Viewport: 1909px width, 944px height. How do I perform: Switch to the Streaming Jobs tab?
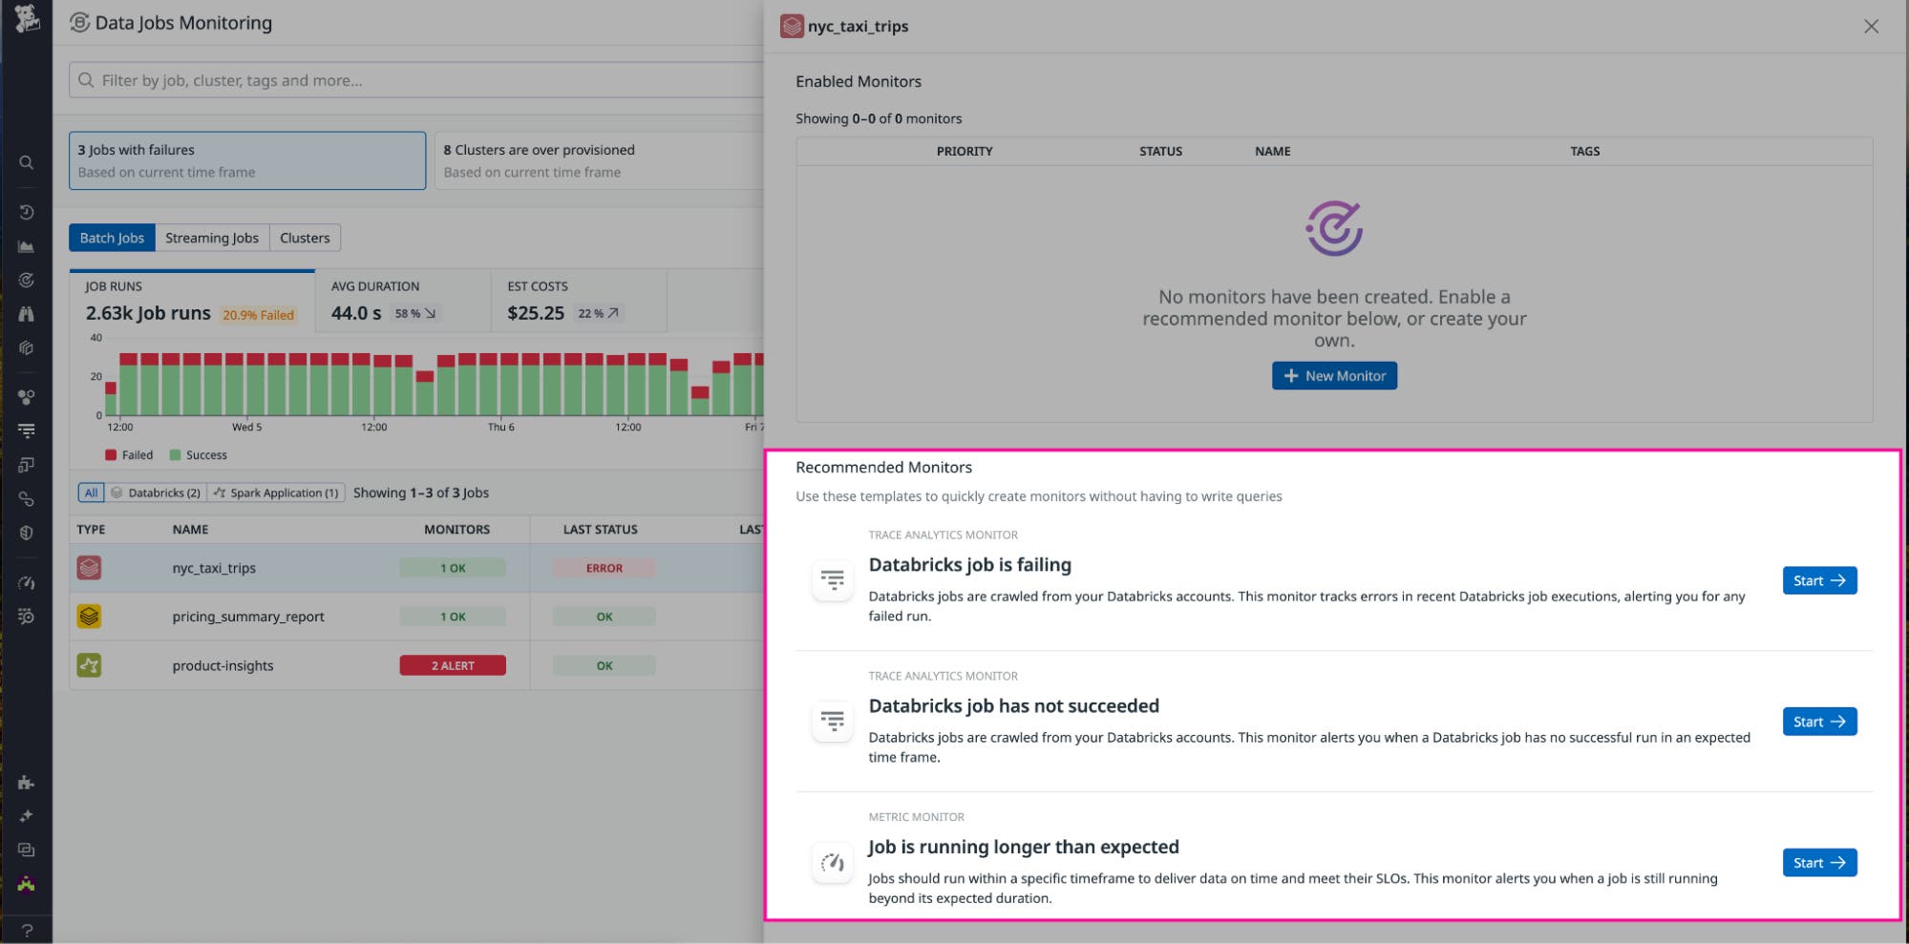click(211, 238)
